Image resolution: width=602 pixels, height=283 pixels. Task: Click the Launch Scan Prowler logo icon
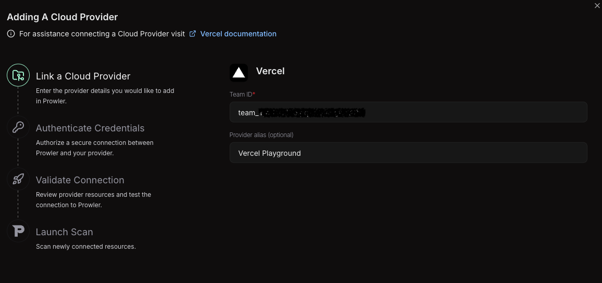(18, 231)
